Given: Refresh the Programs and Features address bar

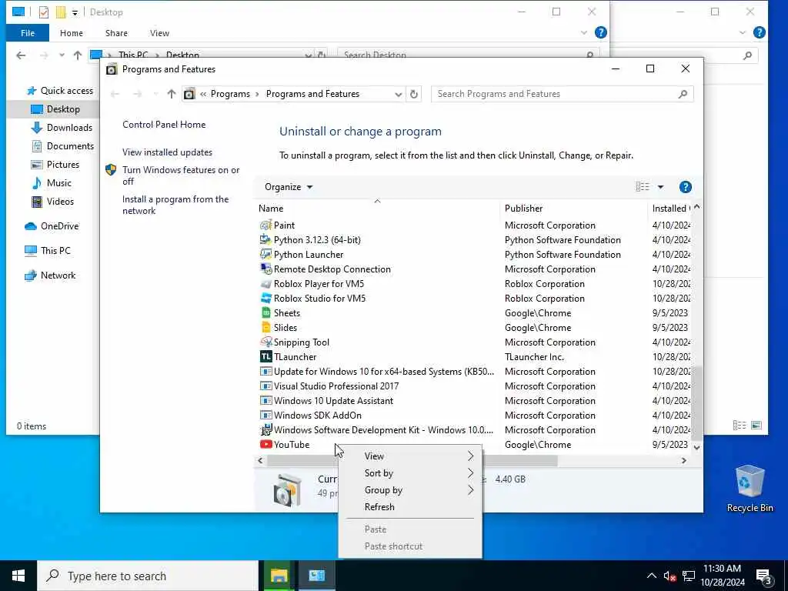Looking at the screenshot, I should pos(413,94).
